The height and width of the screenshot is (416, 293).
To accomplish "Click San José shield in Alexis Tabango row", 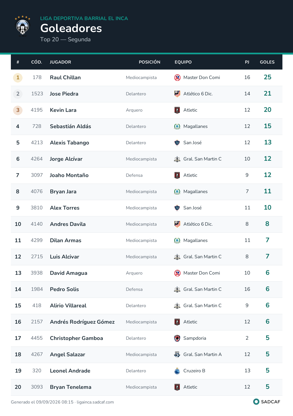I will pyautogui.click(x=177, y=143).
